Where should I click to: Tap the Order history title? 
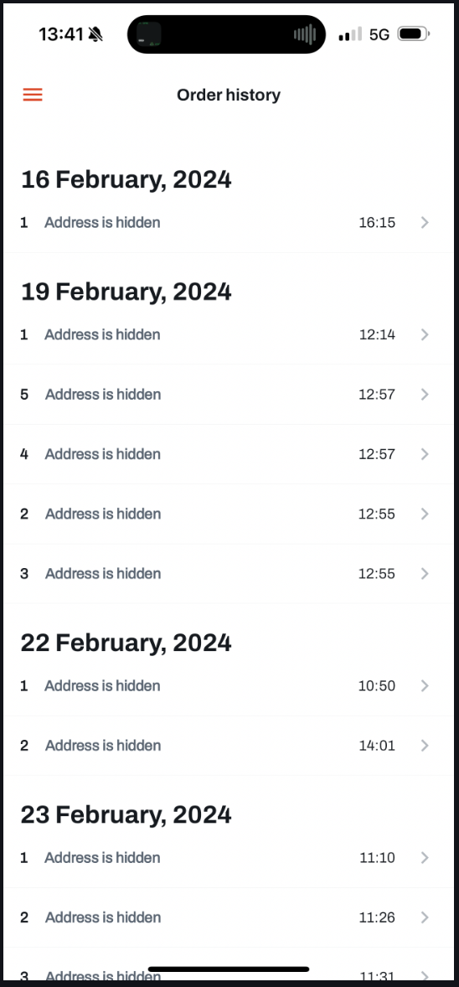[x=229, y=95]
